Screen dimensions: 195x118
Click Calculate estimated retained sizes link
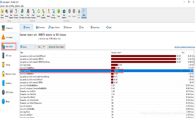pos(185,47)
